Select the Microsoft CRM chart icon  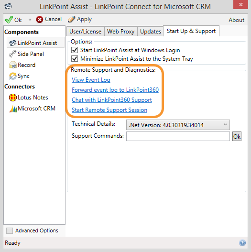click(13, 109)
